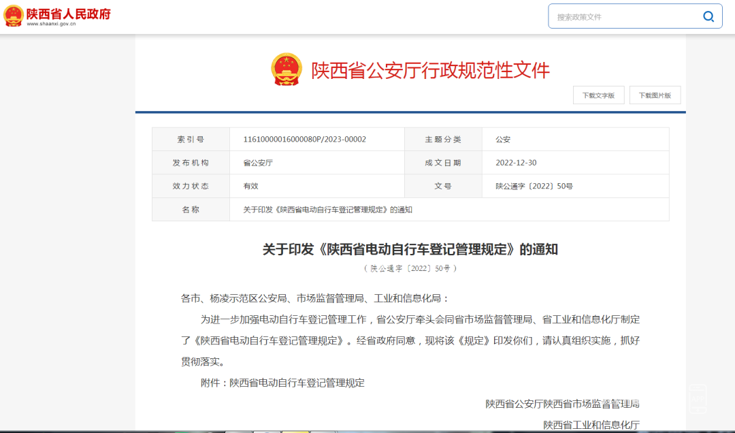Click the 公安 topic category value

click(503, 140)
